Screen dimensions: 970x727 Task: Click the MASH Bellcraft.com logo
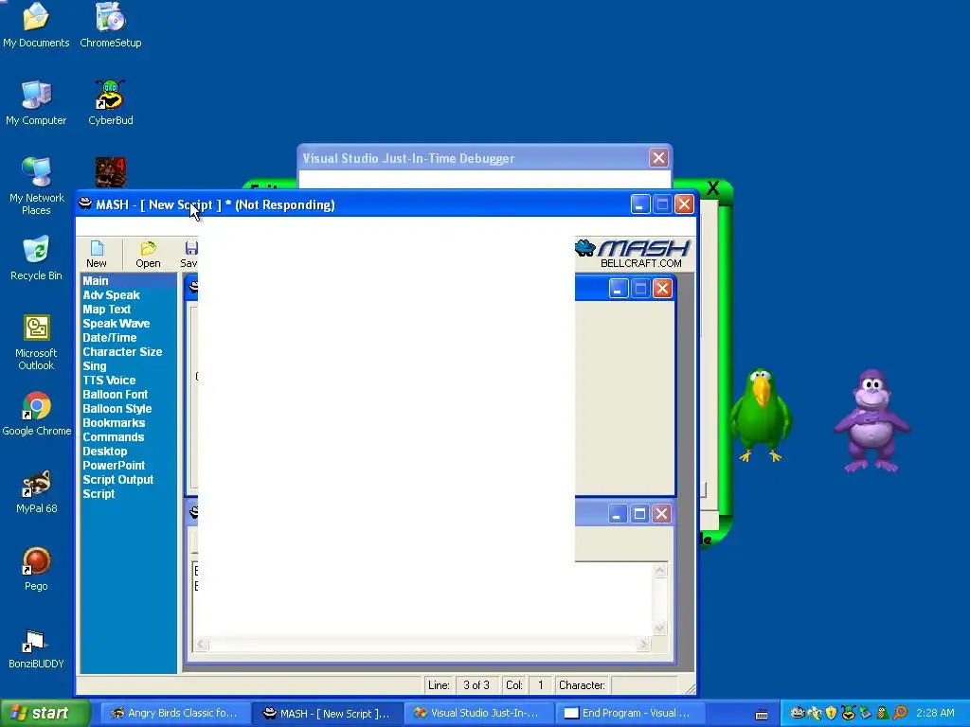(x=632, y=254)
